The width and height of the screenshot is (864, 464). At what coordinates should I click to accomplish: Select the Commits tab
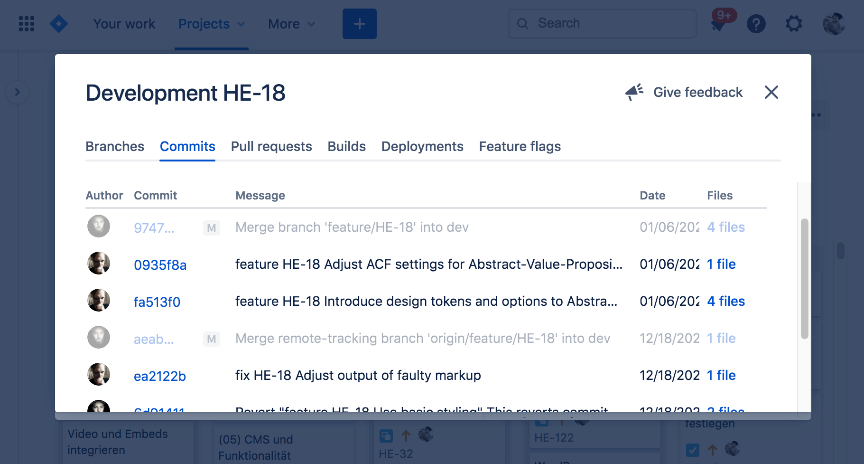(187, 146)
